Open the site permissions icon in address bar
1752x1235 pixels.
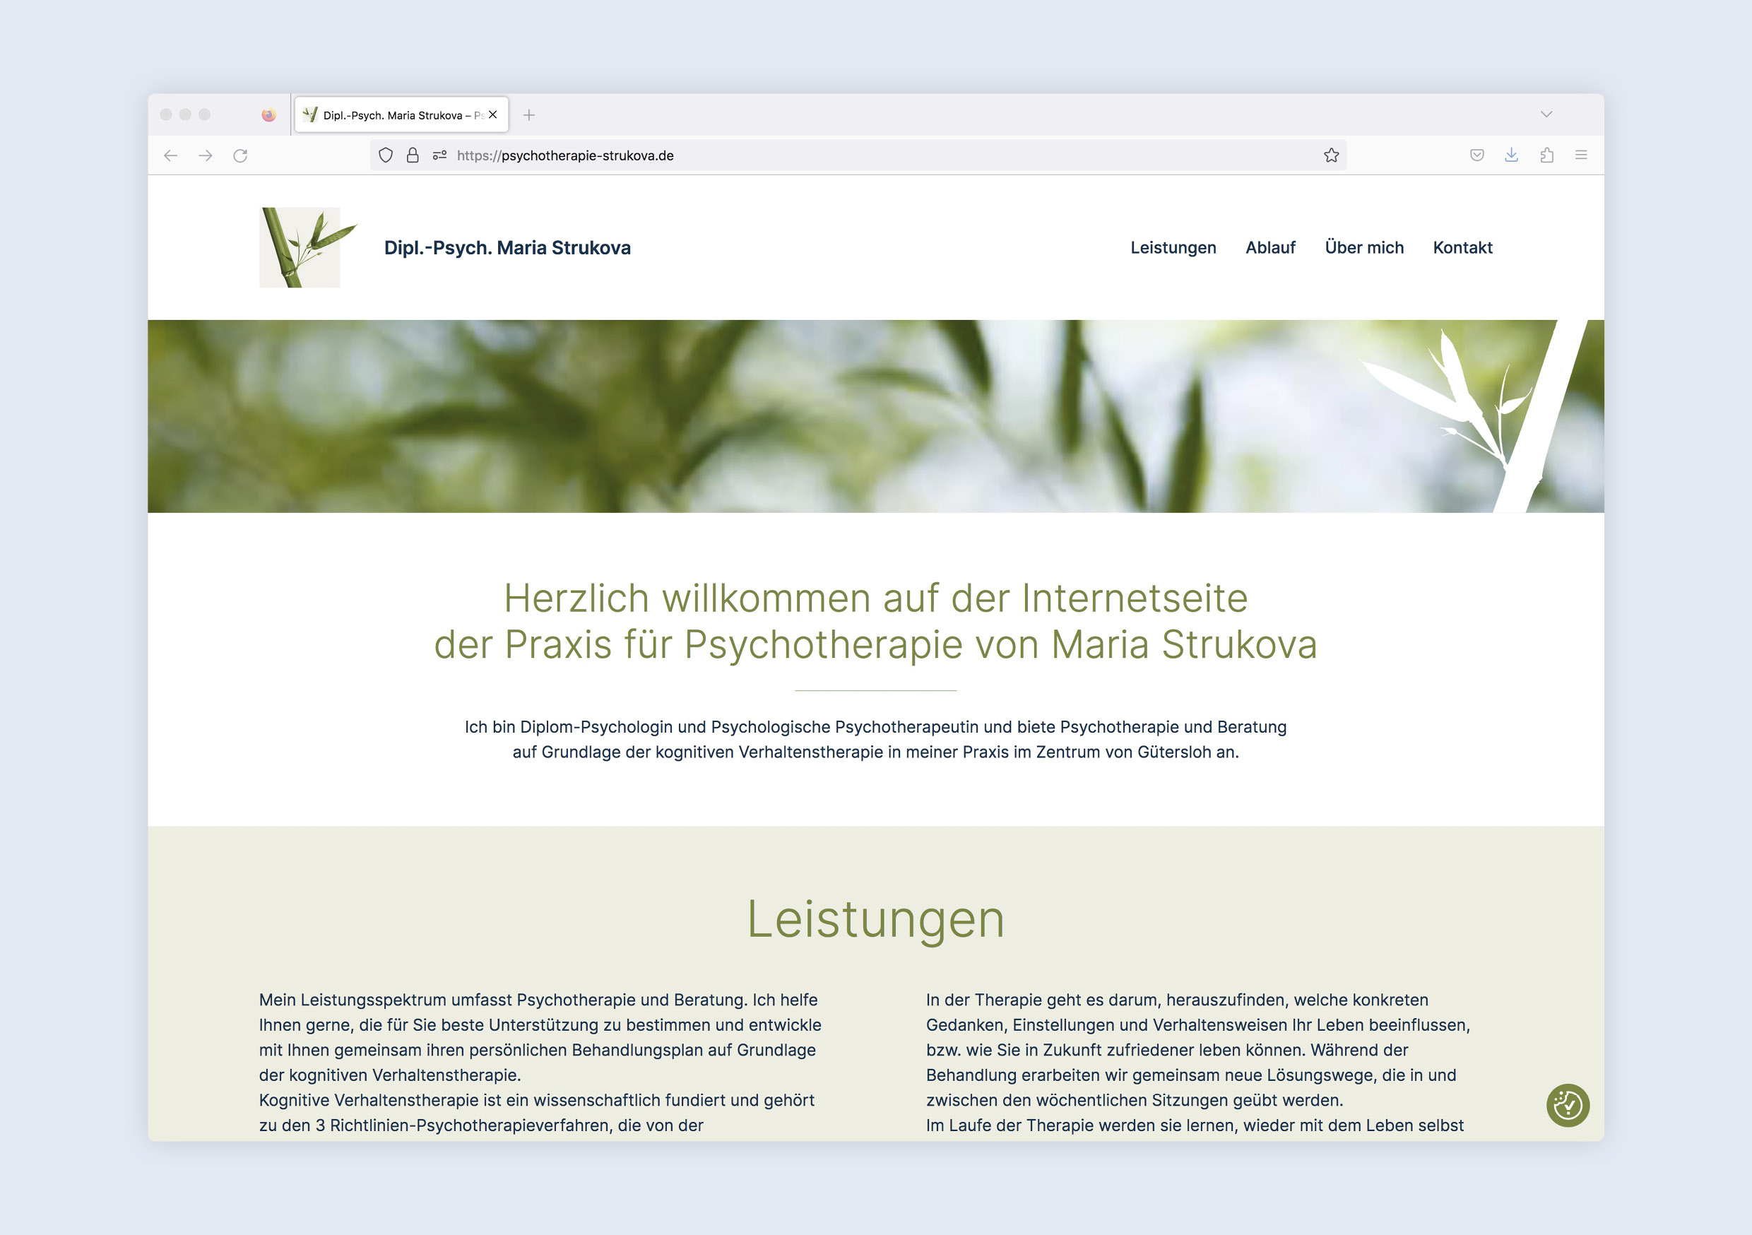(x=439, y=155)
